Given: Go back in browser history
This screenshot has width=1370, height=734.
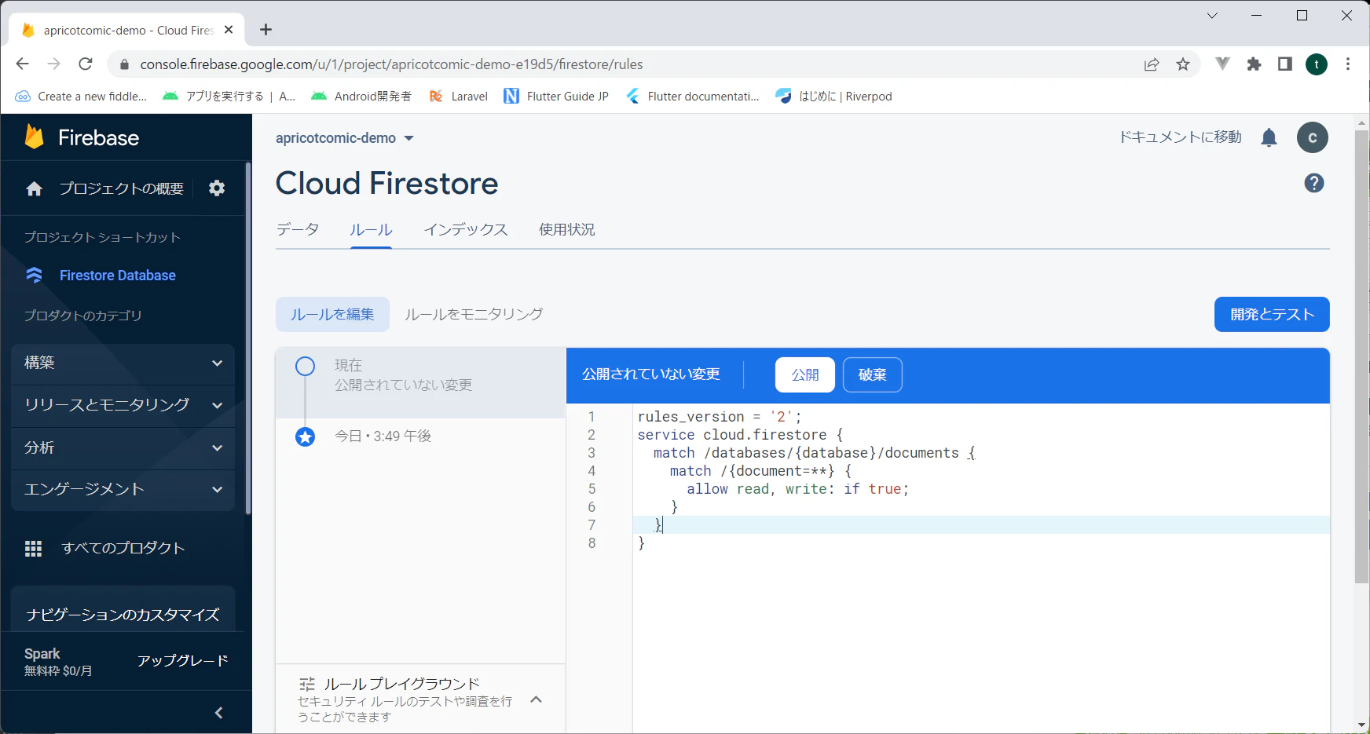Looking at the screenshot, I should tap(22, 64).
